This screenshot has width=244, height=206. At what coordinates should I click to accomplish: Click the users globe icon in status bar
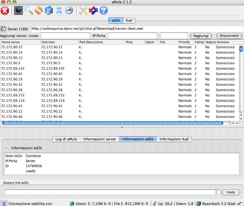pyautogui.click(x=72, y=204)
